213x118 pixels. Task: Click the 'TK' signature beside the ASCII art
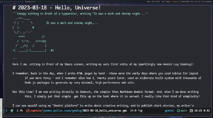[52, 50]
